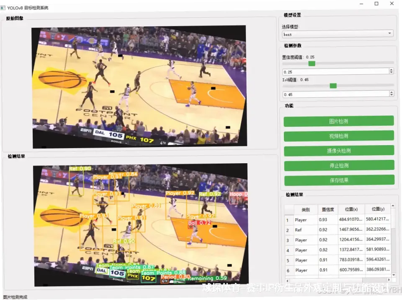402x300 pixels.
Task: Maximize the YOLOv8 window
Action: coord(376,4)
